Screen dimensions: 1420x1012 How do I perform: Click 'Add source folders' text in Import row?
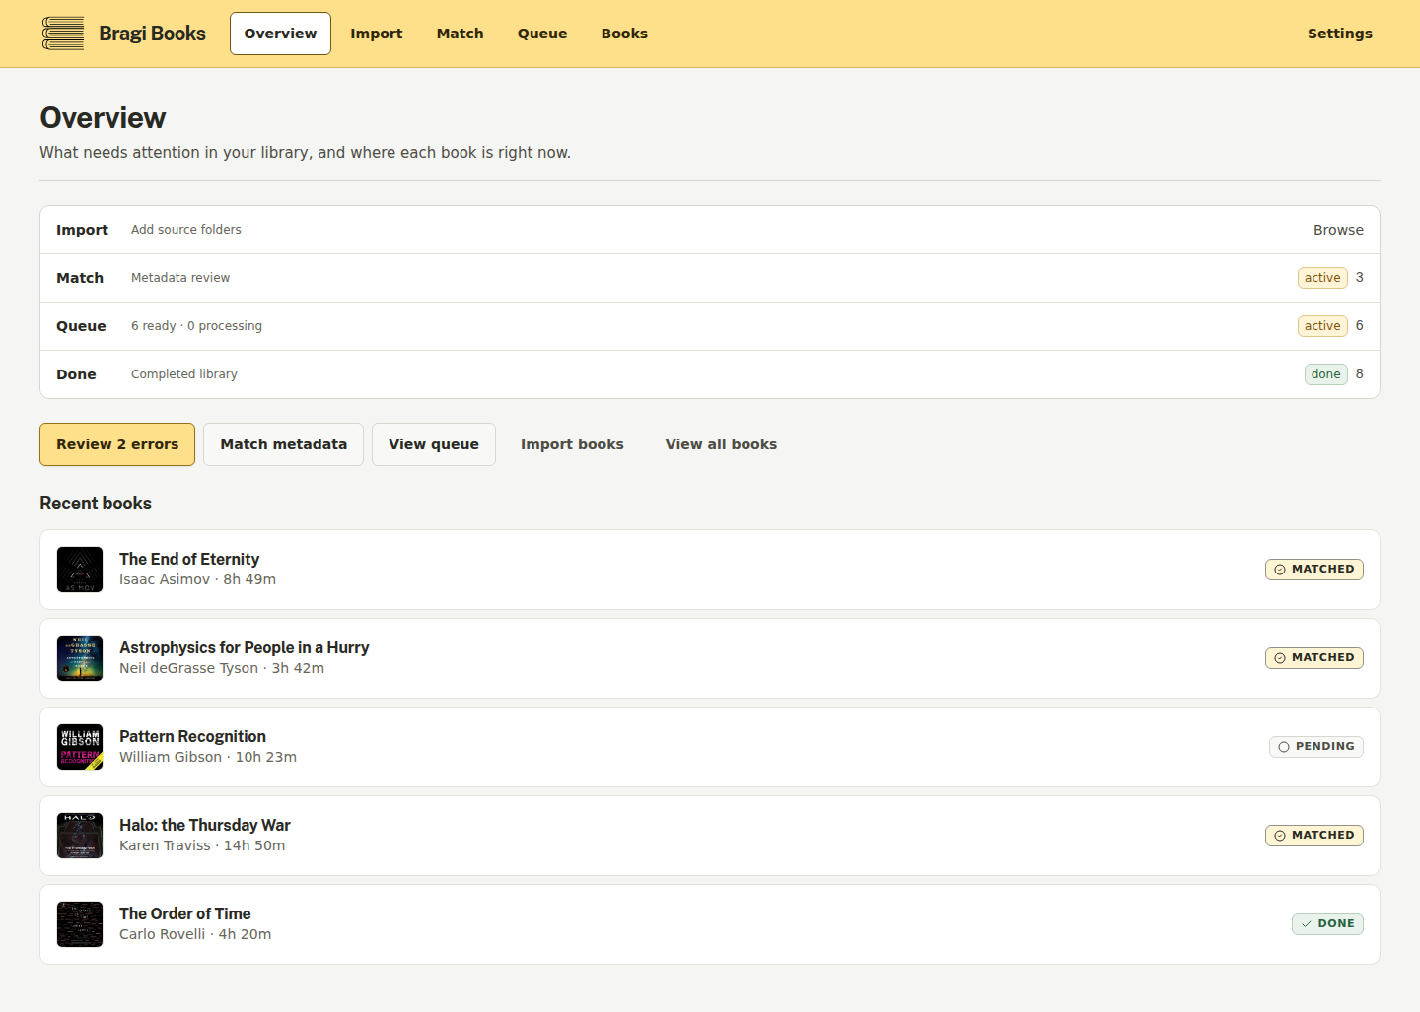pos(186,230)
